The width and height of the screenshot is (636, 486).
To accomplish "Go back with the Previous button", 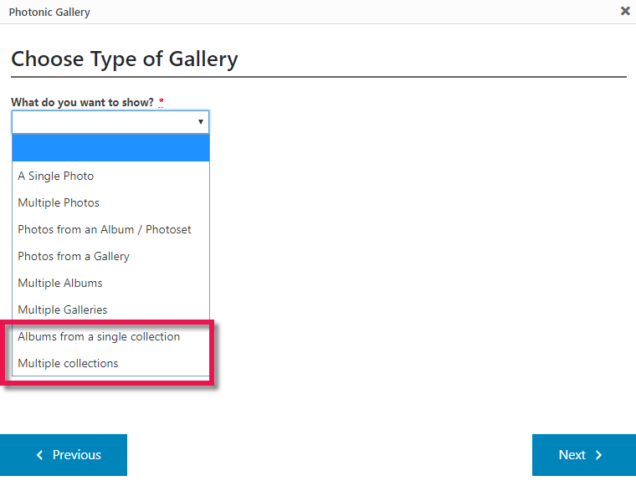I will pyautogui.click(x=64, y=455).
